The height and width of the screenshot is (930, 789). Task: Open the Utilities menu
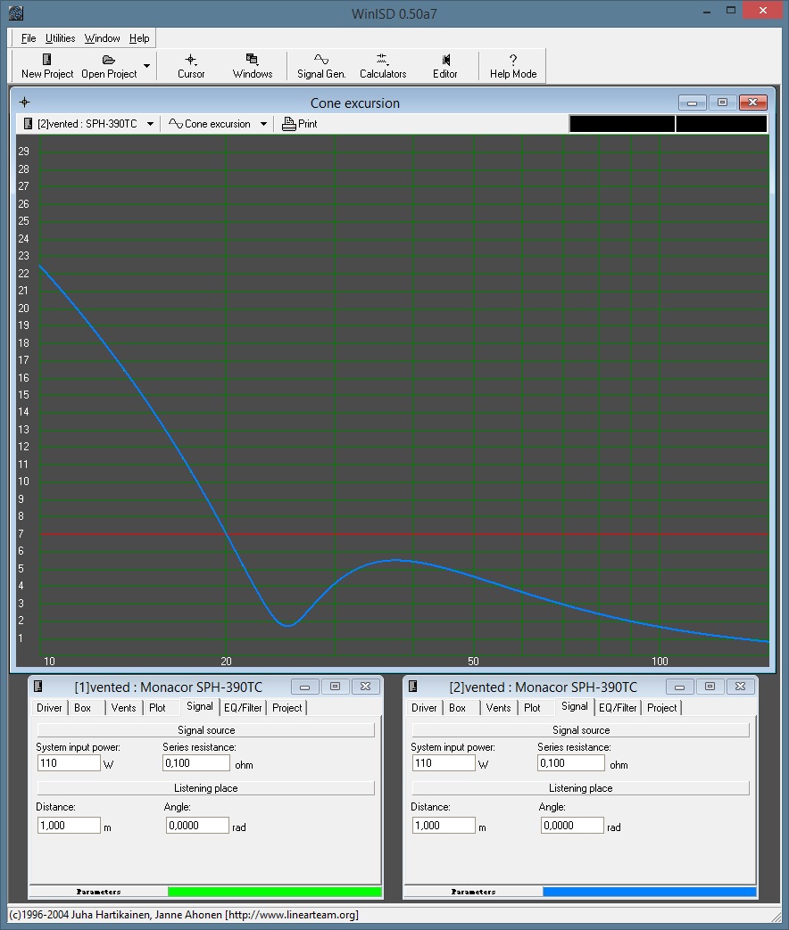61,38
